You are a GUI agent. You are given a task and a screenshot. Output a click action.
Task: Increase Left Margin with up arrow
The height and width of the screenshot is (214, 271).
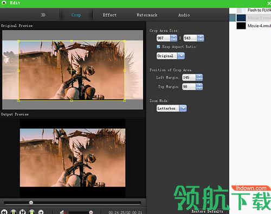click(x=199, y=76)
